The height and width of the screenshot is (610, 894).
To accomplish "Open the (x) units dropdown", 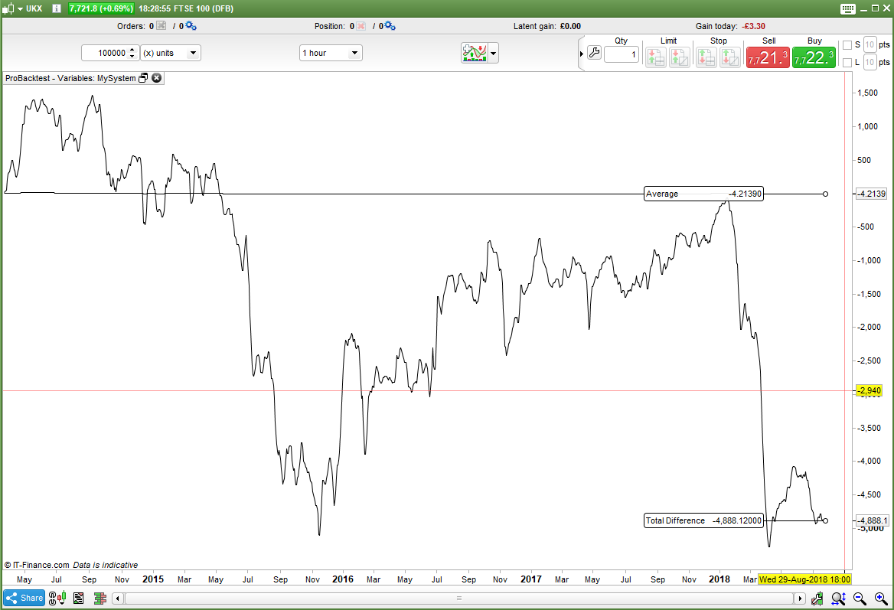I will 170,52.
